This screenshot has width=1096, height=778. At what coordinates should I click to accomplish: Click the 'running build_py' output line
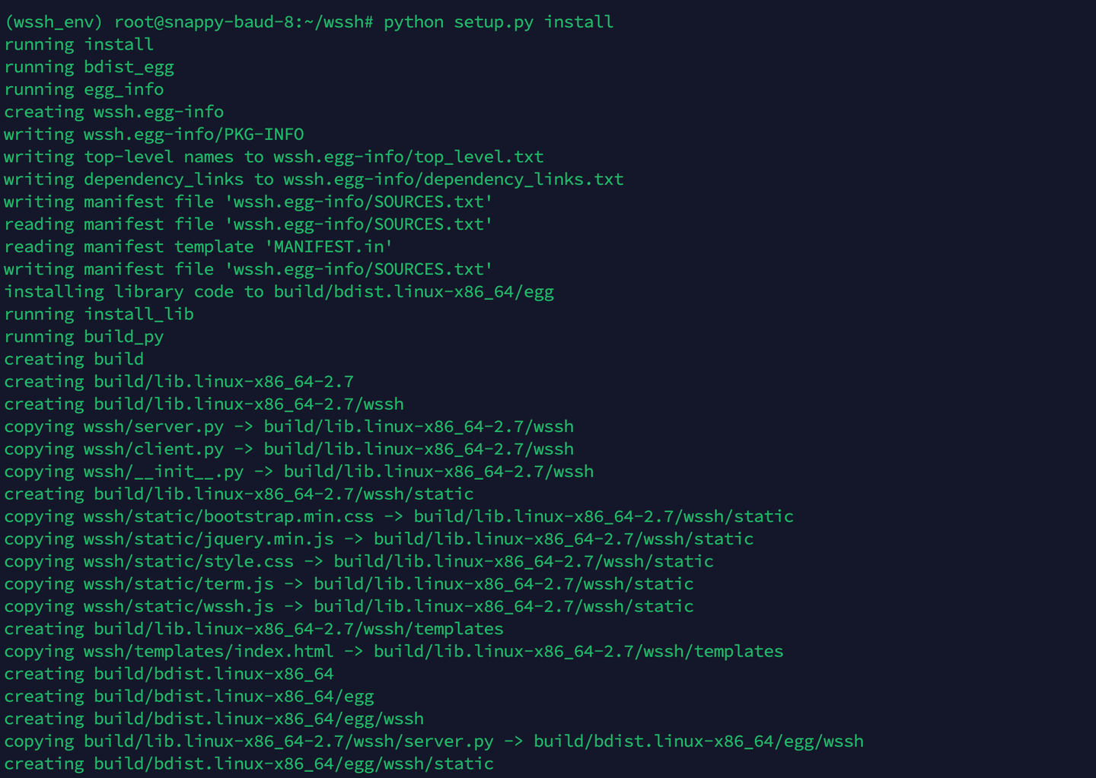click(x=84, y=337)
